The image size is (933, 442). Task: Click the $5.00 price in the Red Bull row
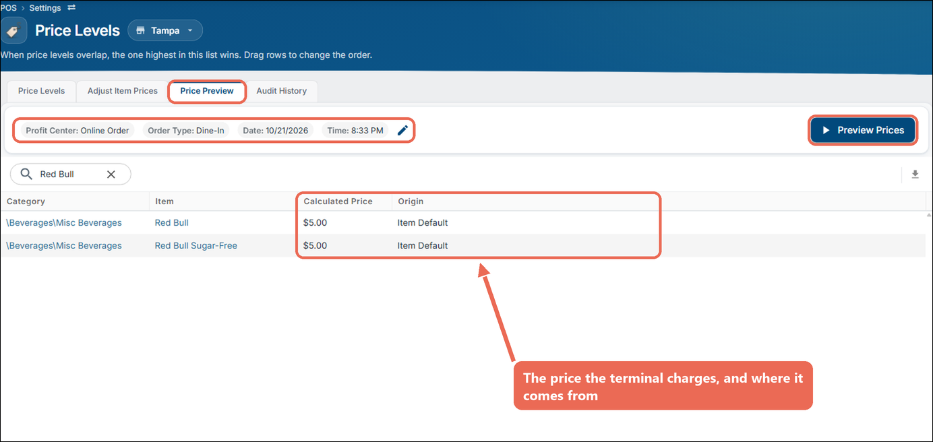pyautogui.click(x=315, y=223)
